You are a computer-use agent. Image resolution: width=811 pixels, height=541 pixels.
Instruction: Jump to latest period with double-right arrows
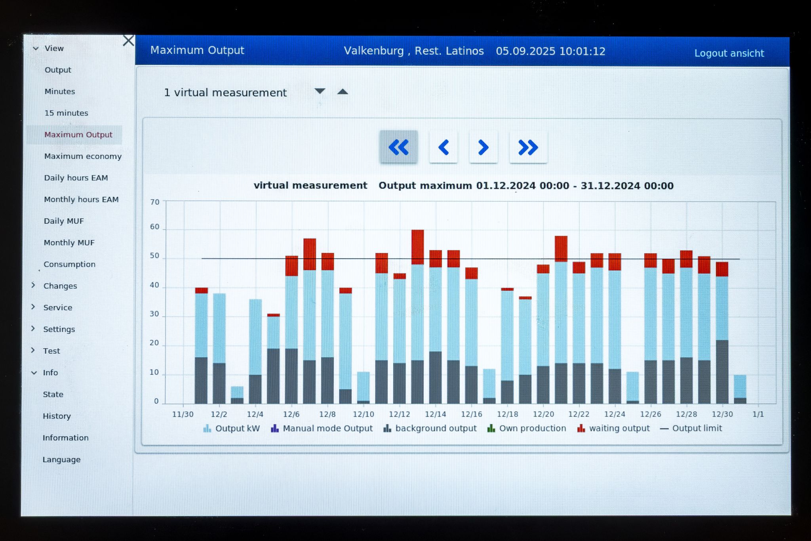pos(528,147)
